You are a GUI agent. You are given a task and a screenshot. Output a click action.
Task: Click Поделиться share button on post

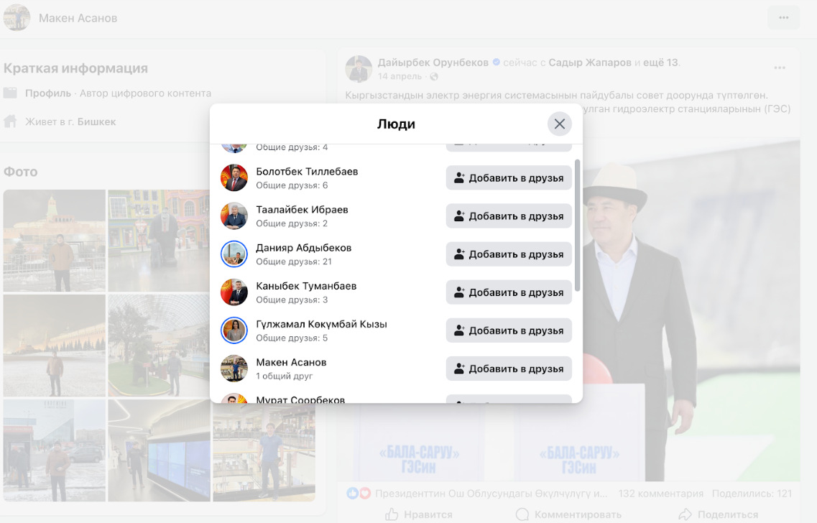pos(719,514)
